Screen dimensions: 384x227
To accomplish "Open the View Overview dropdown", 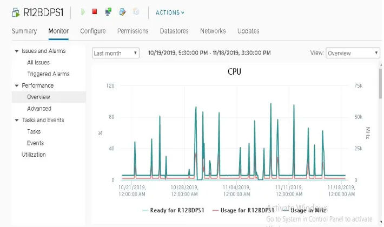I will [353, 53].
